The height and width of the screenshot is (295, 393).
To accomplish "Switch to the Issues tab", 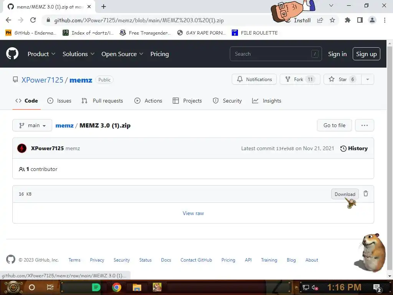I will [59, 101].
